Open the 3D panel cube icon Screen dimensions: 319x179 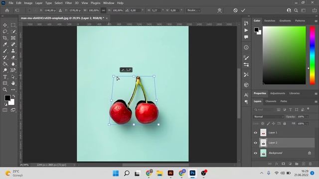[246, 85]
